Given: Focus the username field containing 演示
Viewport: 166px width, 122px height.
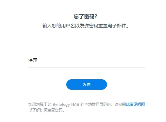Looking at the screenshot, I should coord(87,60).
